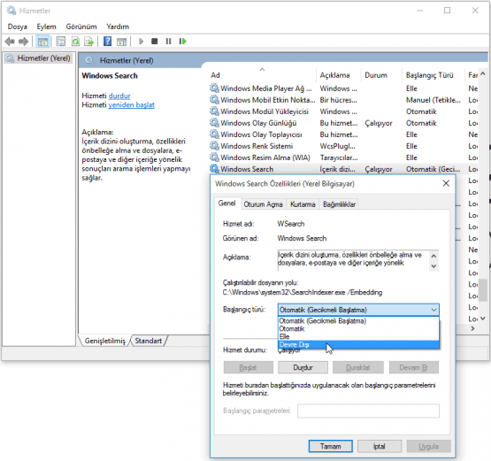Click gear icon of Windows Modül Yükleyicisi row
Viewport: 491px width, 461px height.
pyautogui.click(x=214, y=111)
